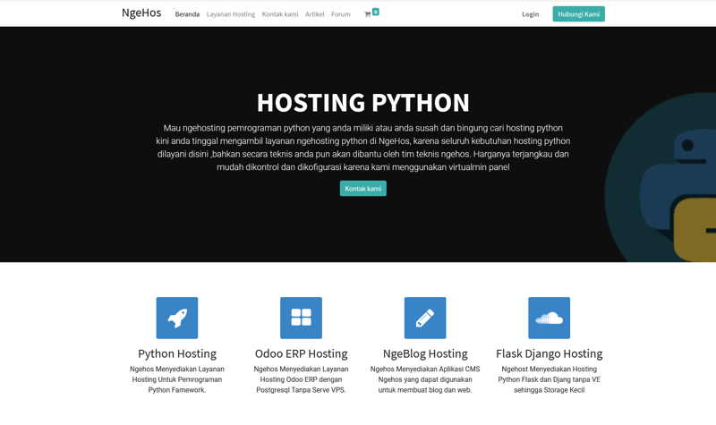Click the pencil NgeBlog Hosting icon
The height and width of the screenshot is (425, 716).
(425, 318)
